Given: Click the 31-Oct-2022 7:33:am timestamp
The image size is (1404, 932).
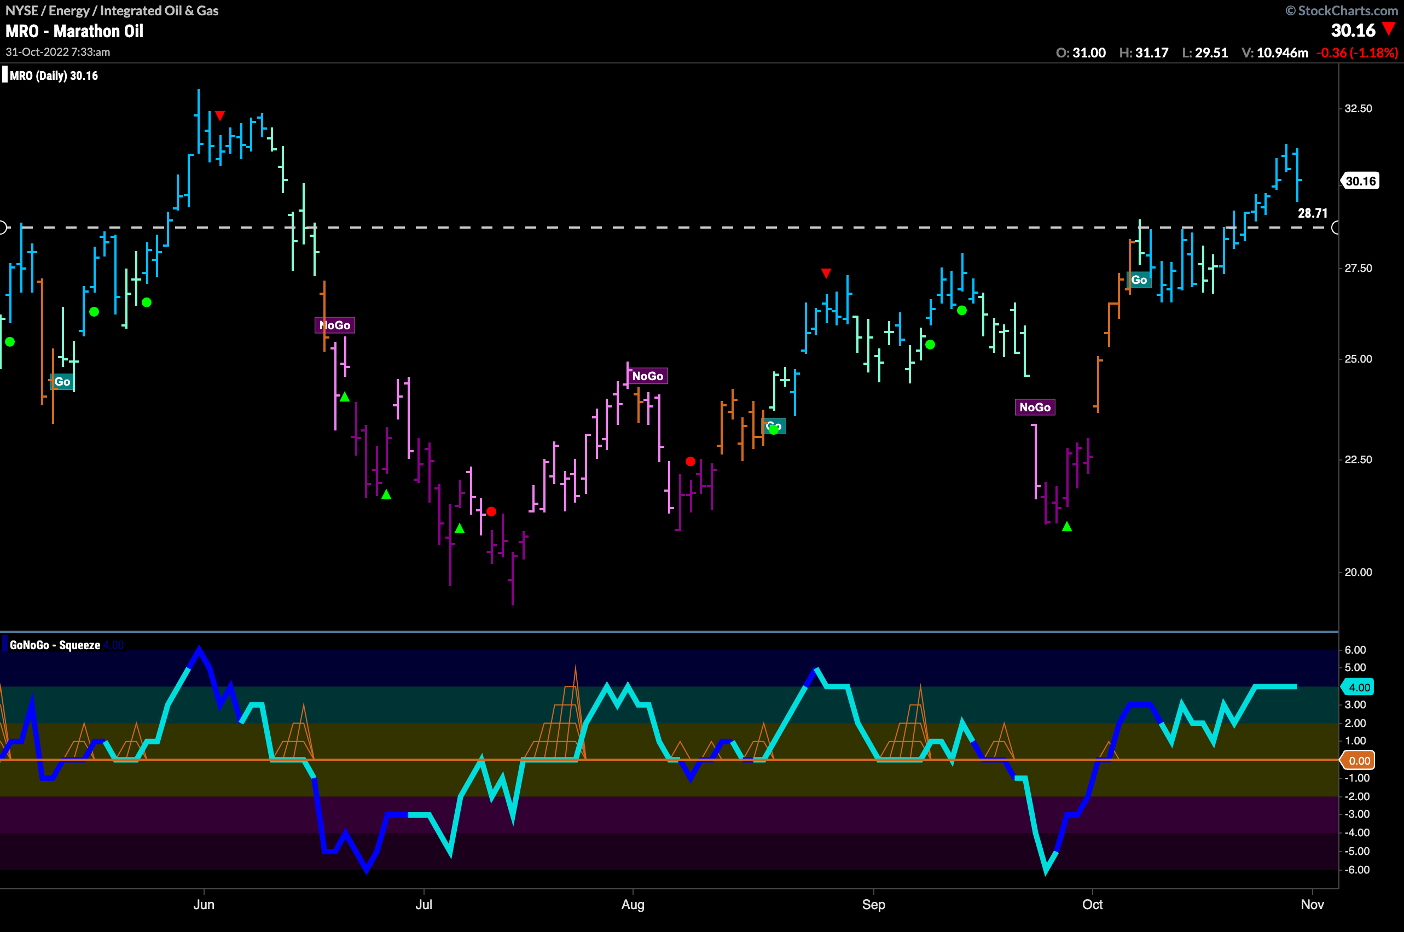Looking at the screenshot, I should [x=57, y=52].
